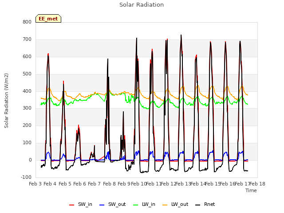Screen dimensions: 284x213
Task: Click the highest Rnet peak on Feb 12
Action: coord(181,35)
